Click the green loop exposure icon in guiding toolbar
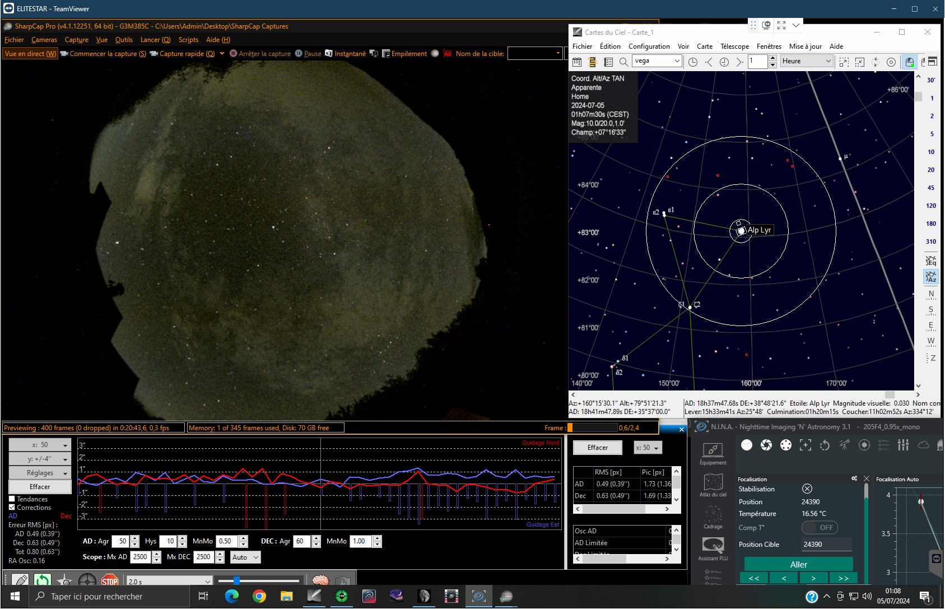 [42, 580]
